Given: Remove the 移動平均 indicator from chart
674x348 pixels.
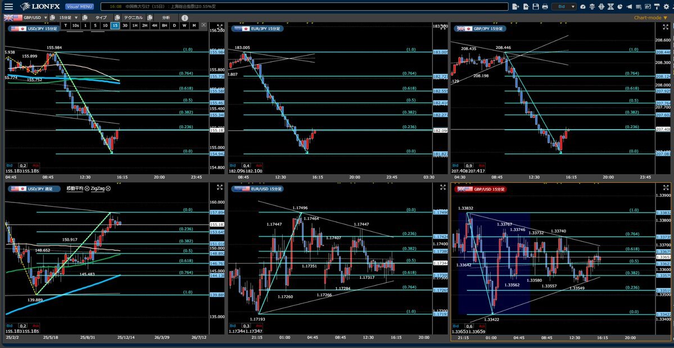Looking at the screenshot, I should pos(87,188).
